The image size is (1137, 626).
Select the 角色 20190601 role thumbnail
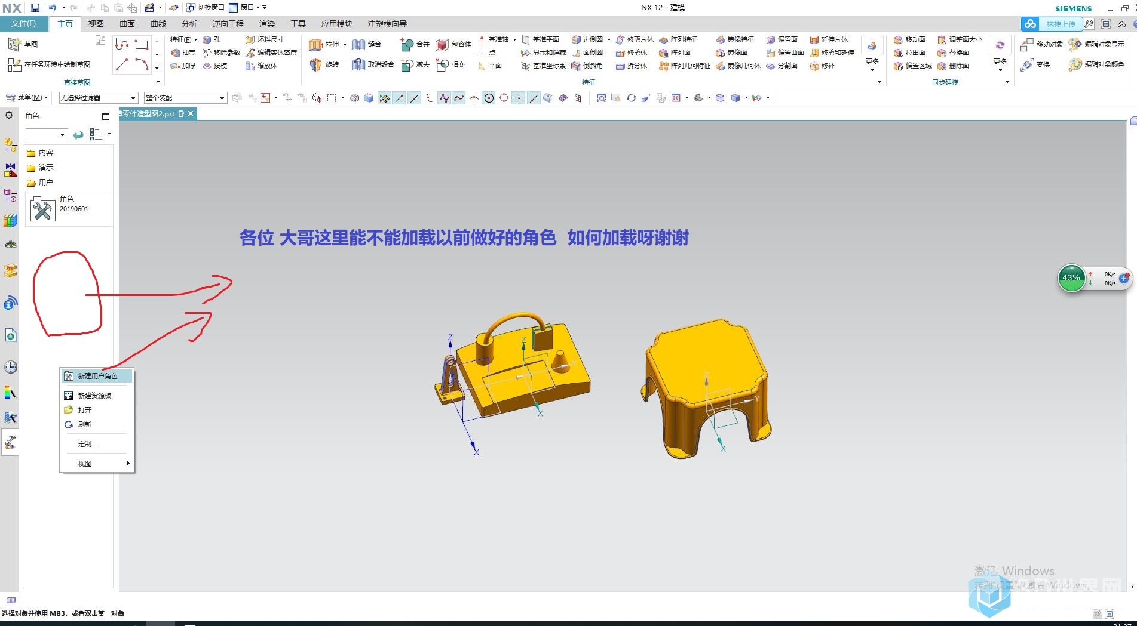point(43,209)
